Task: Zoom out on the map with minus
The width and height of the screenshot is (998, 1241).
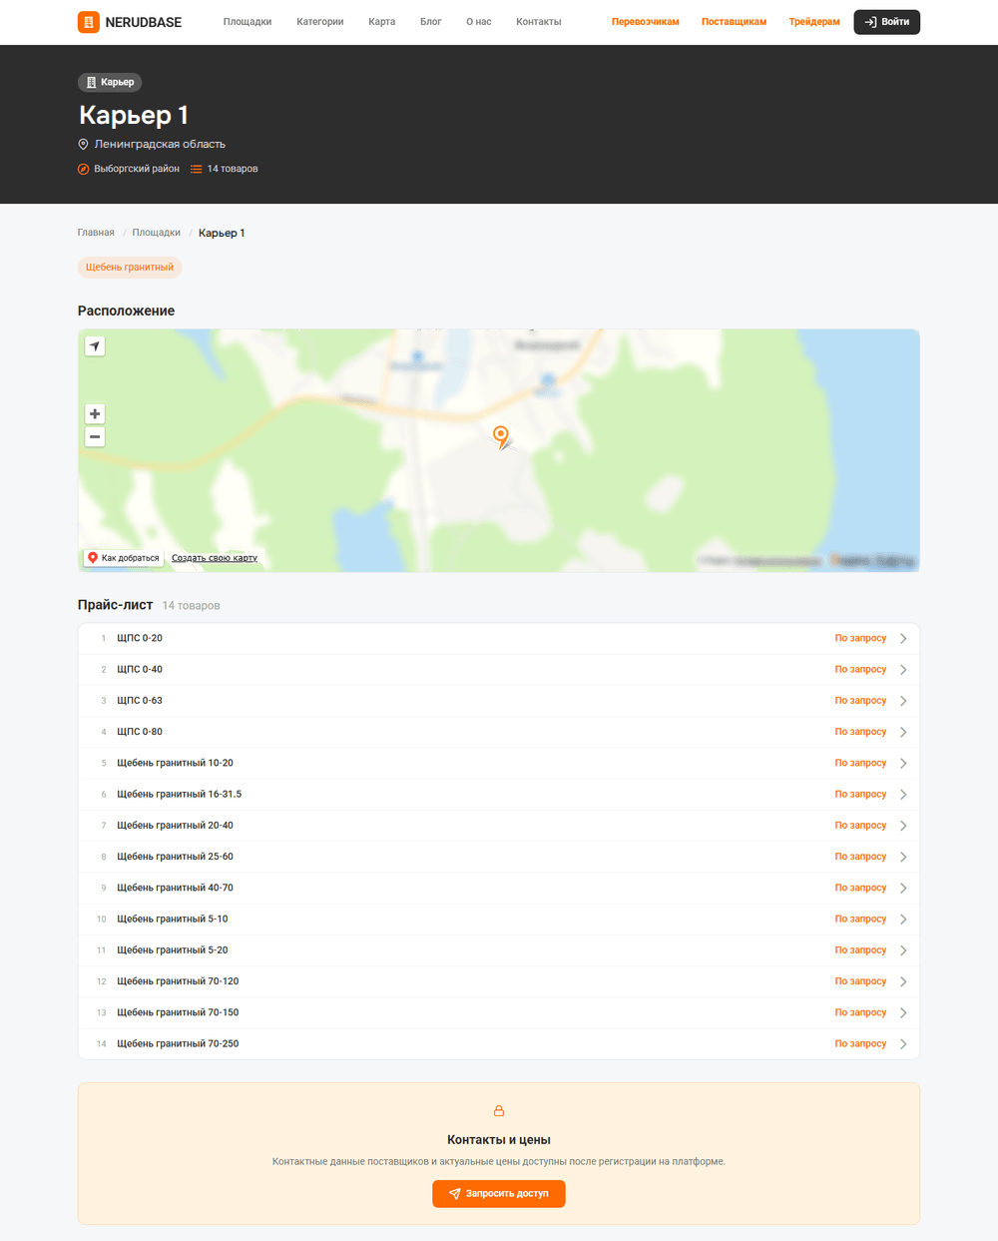Action: click(95, 436)
